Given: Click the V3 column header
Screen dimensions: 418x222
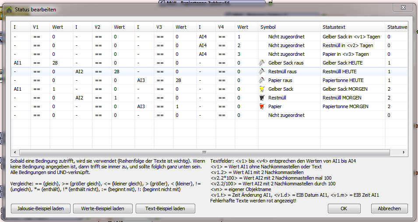Looking at the screenshot, I should pos(163,27).
